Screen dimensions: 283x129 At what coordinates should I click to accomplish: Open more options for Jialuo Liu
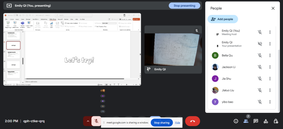(270, 90)
